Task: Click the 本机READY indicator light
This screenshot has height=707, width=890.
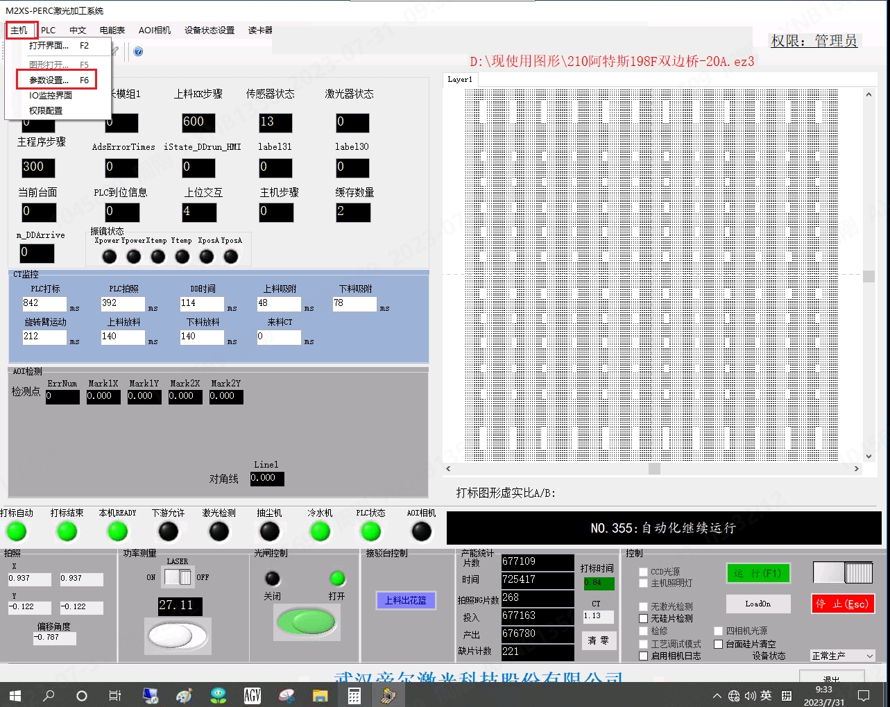Action: [x=118, y=531]
